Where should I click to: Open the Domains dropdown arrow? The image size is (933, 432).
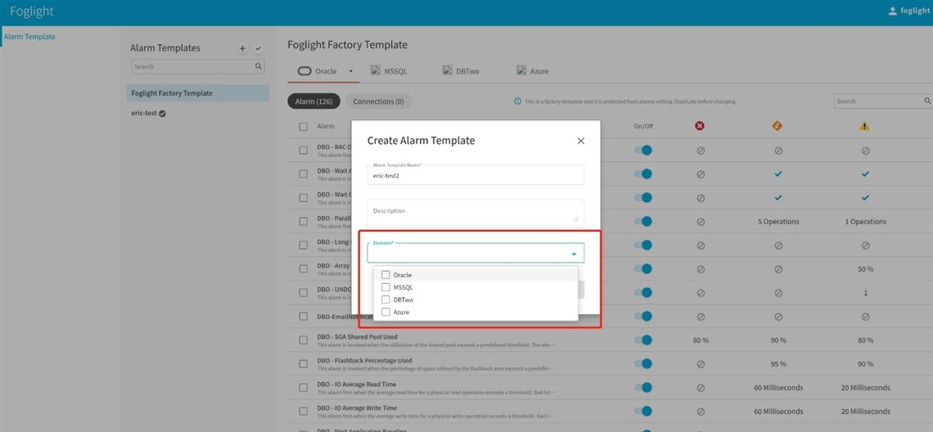tap(574, 254)
